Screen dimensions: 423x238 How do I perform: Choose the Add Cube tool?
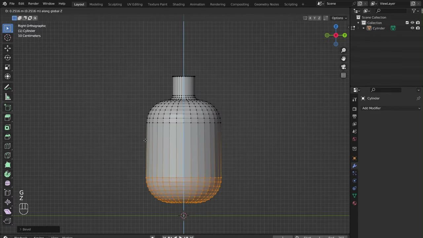coord(8,107)
